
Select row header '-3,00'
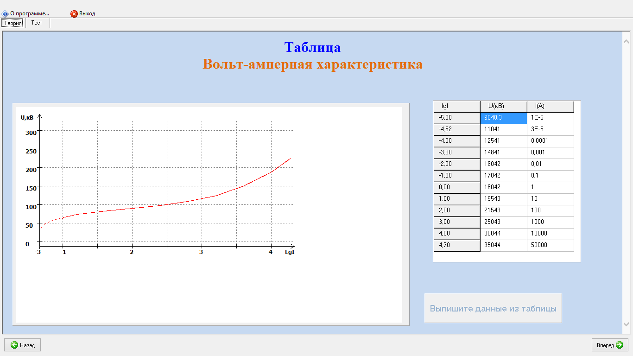(x=457, y=153)
